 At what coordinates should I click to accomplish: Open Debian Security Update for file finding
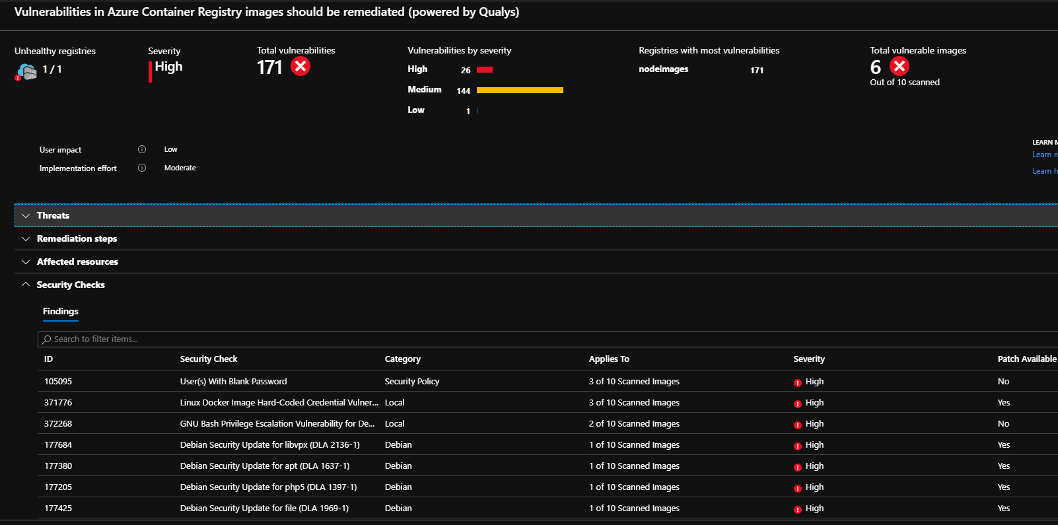pyautogui.click(x=265, y=508)
